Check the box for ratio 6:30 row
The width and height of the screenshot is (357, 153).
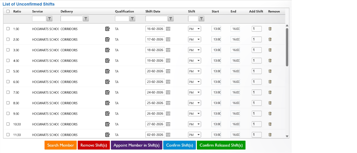pos(8,82)
